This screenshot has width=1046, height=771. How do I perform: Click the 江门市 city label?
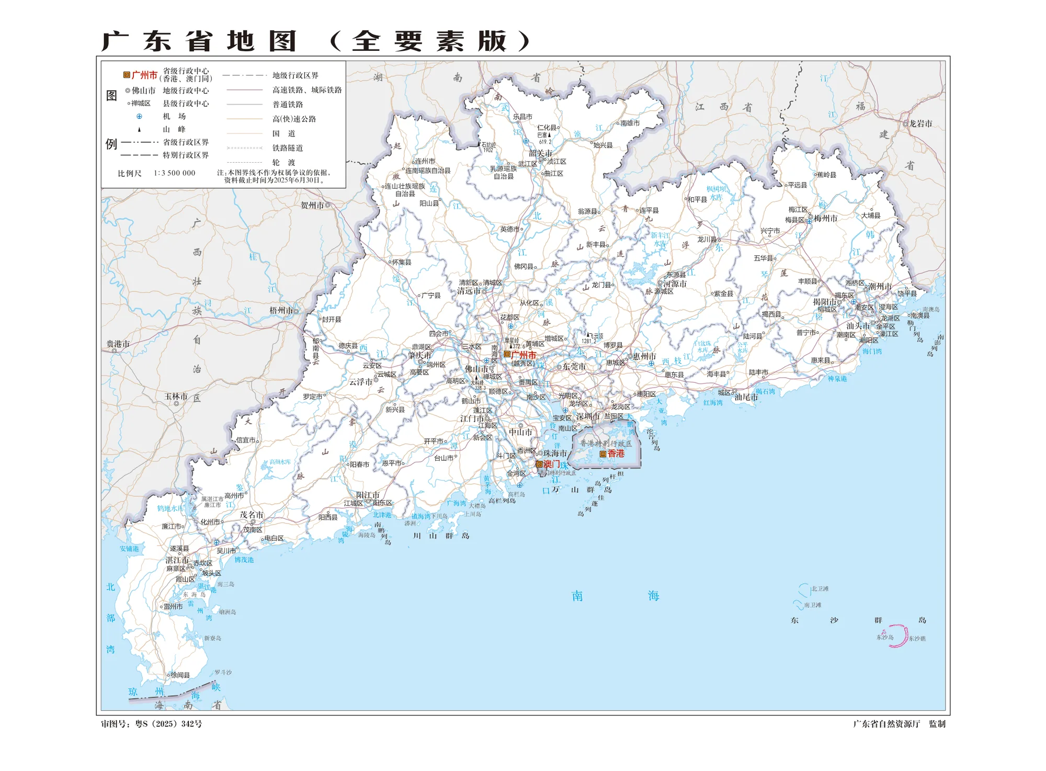(472, 418)
